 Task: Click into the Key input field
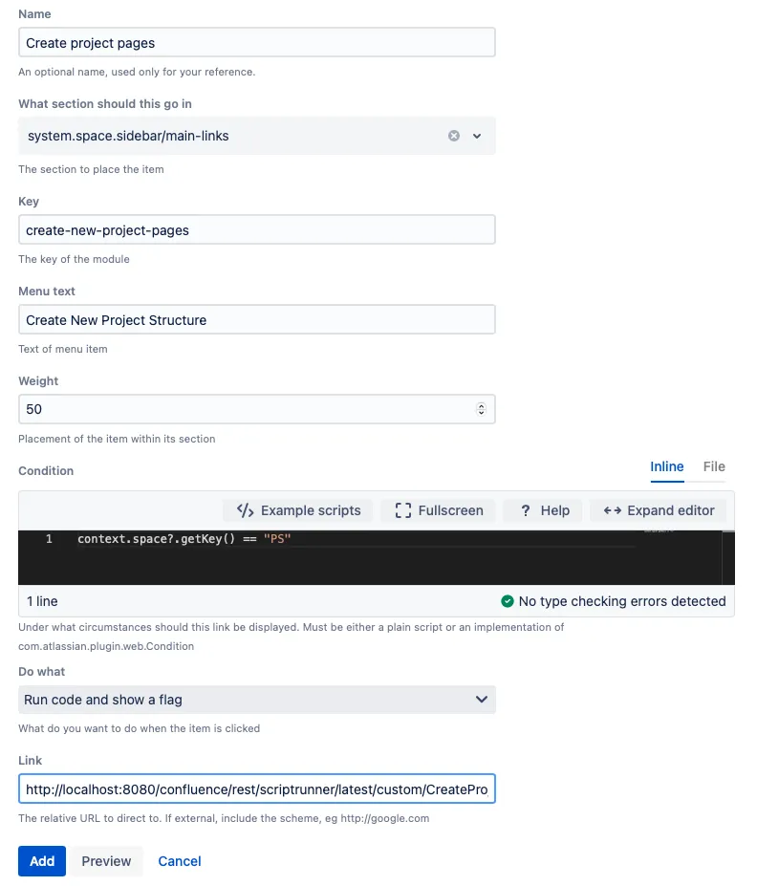pyautogui.click(x=257, y=229)
